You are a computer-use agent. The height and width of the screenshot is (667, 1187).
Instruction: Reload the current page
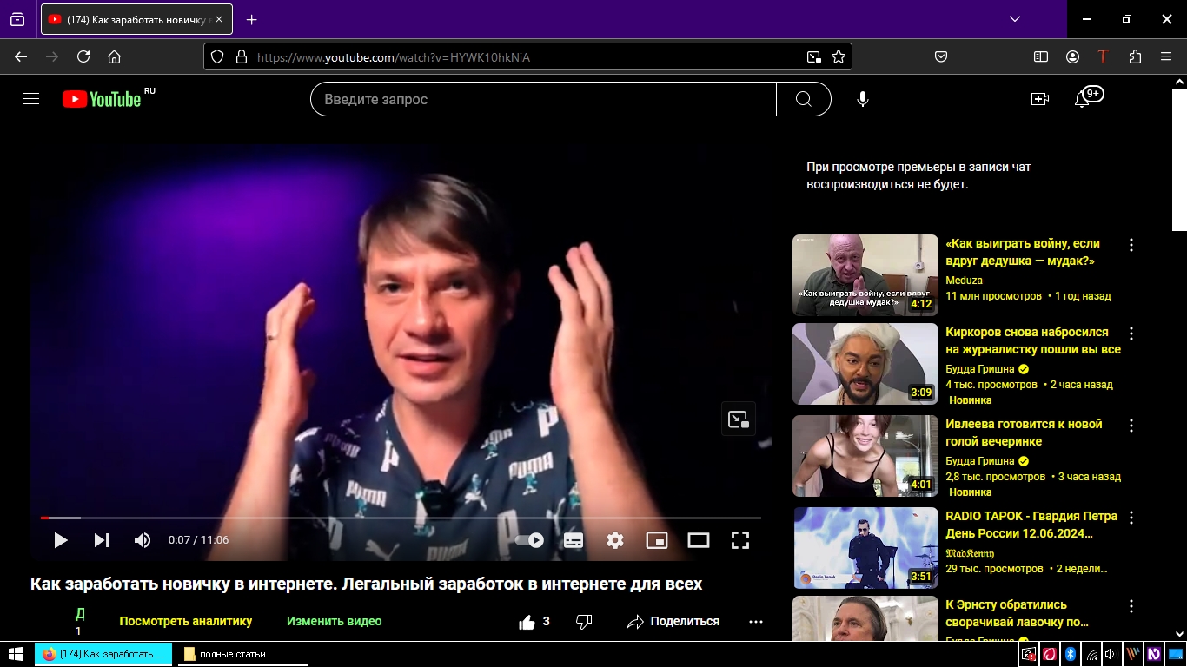click(x=83, y=56)
